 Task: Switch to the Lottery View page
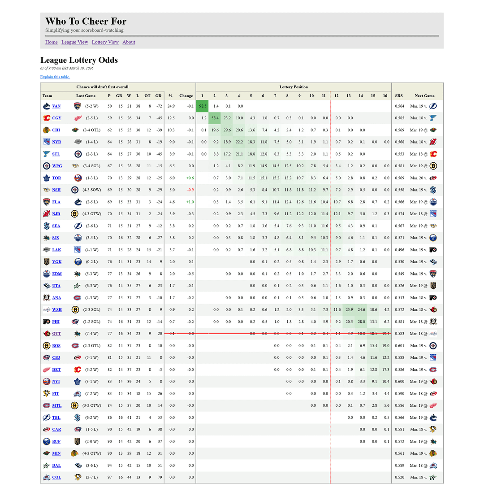105,42
